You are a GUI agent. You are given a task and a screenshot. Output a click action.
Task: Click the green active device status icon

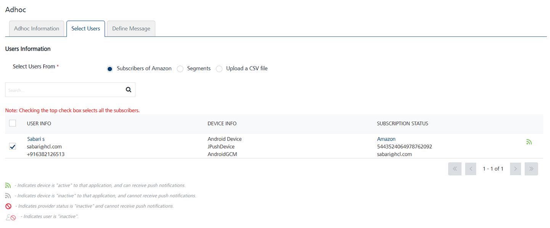pos(529,142)
